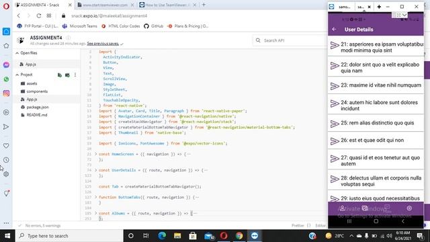Open Windows Start menu
The width and height of the screenshot is (430, 242).
click(7, 236)
